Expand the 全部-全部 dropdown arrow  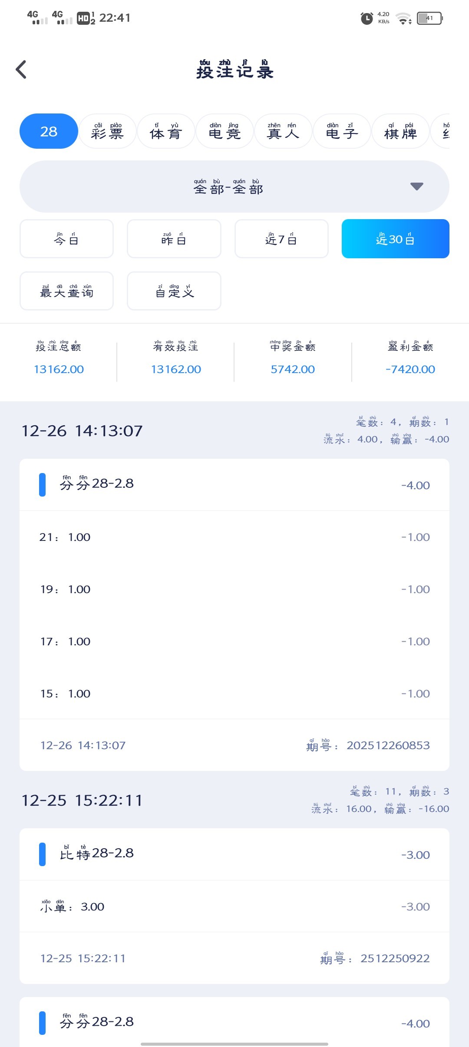pyautogui.click(x=416, y=187)
